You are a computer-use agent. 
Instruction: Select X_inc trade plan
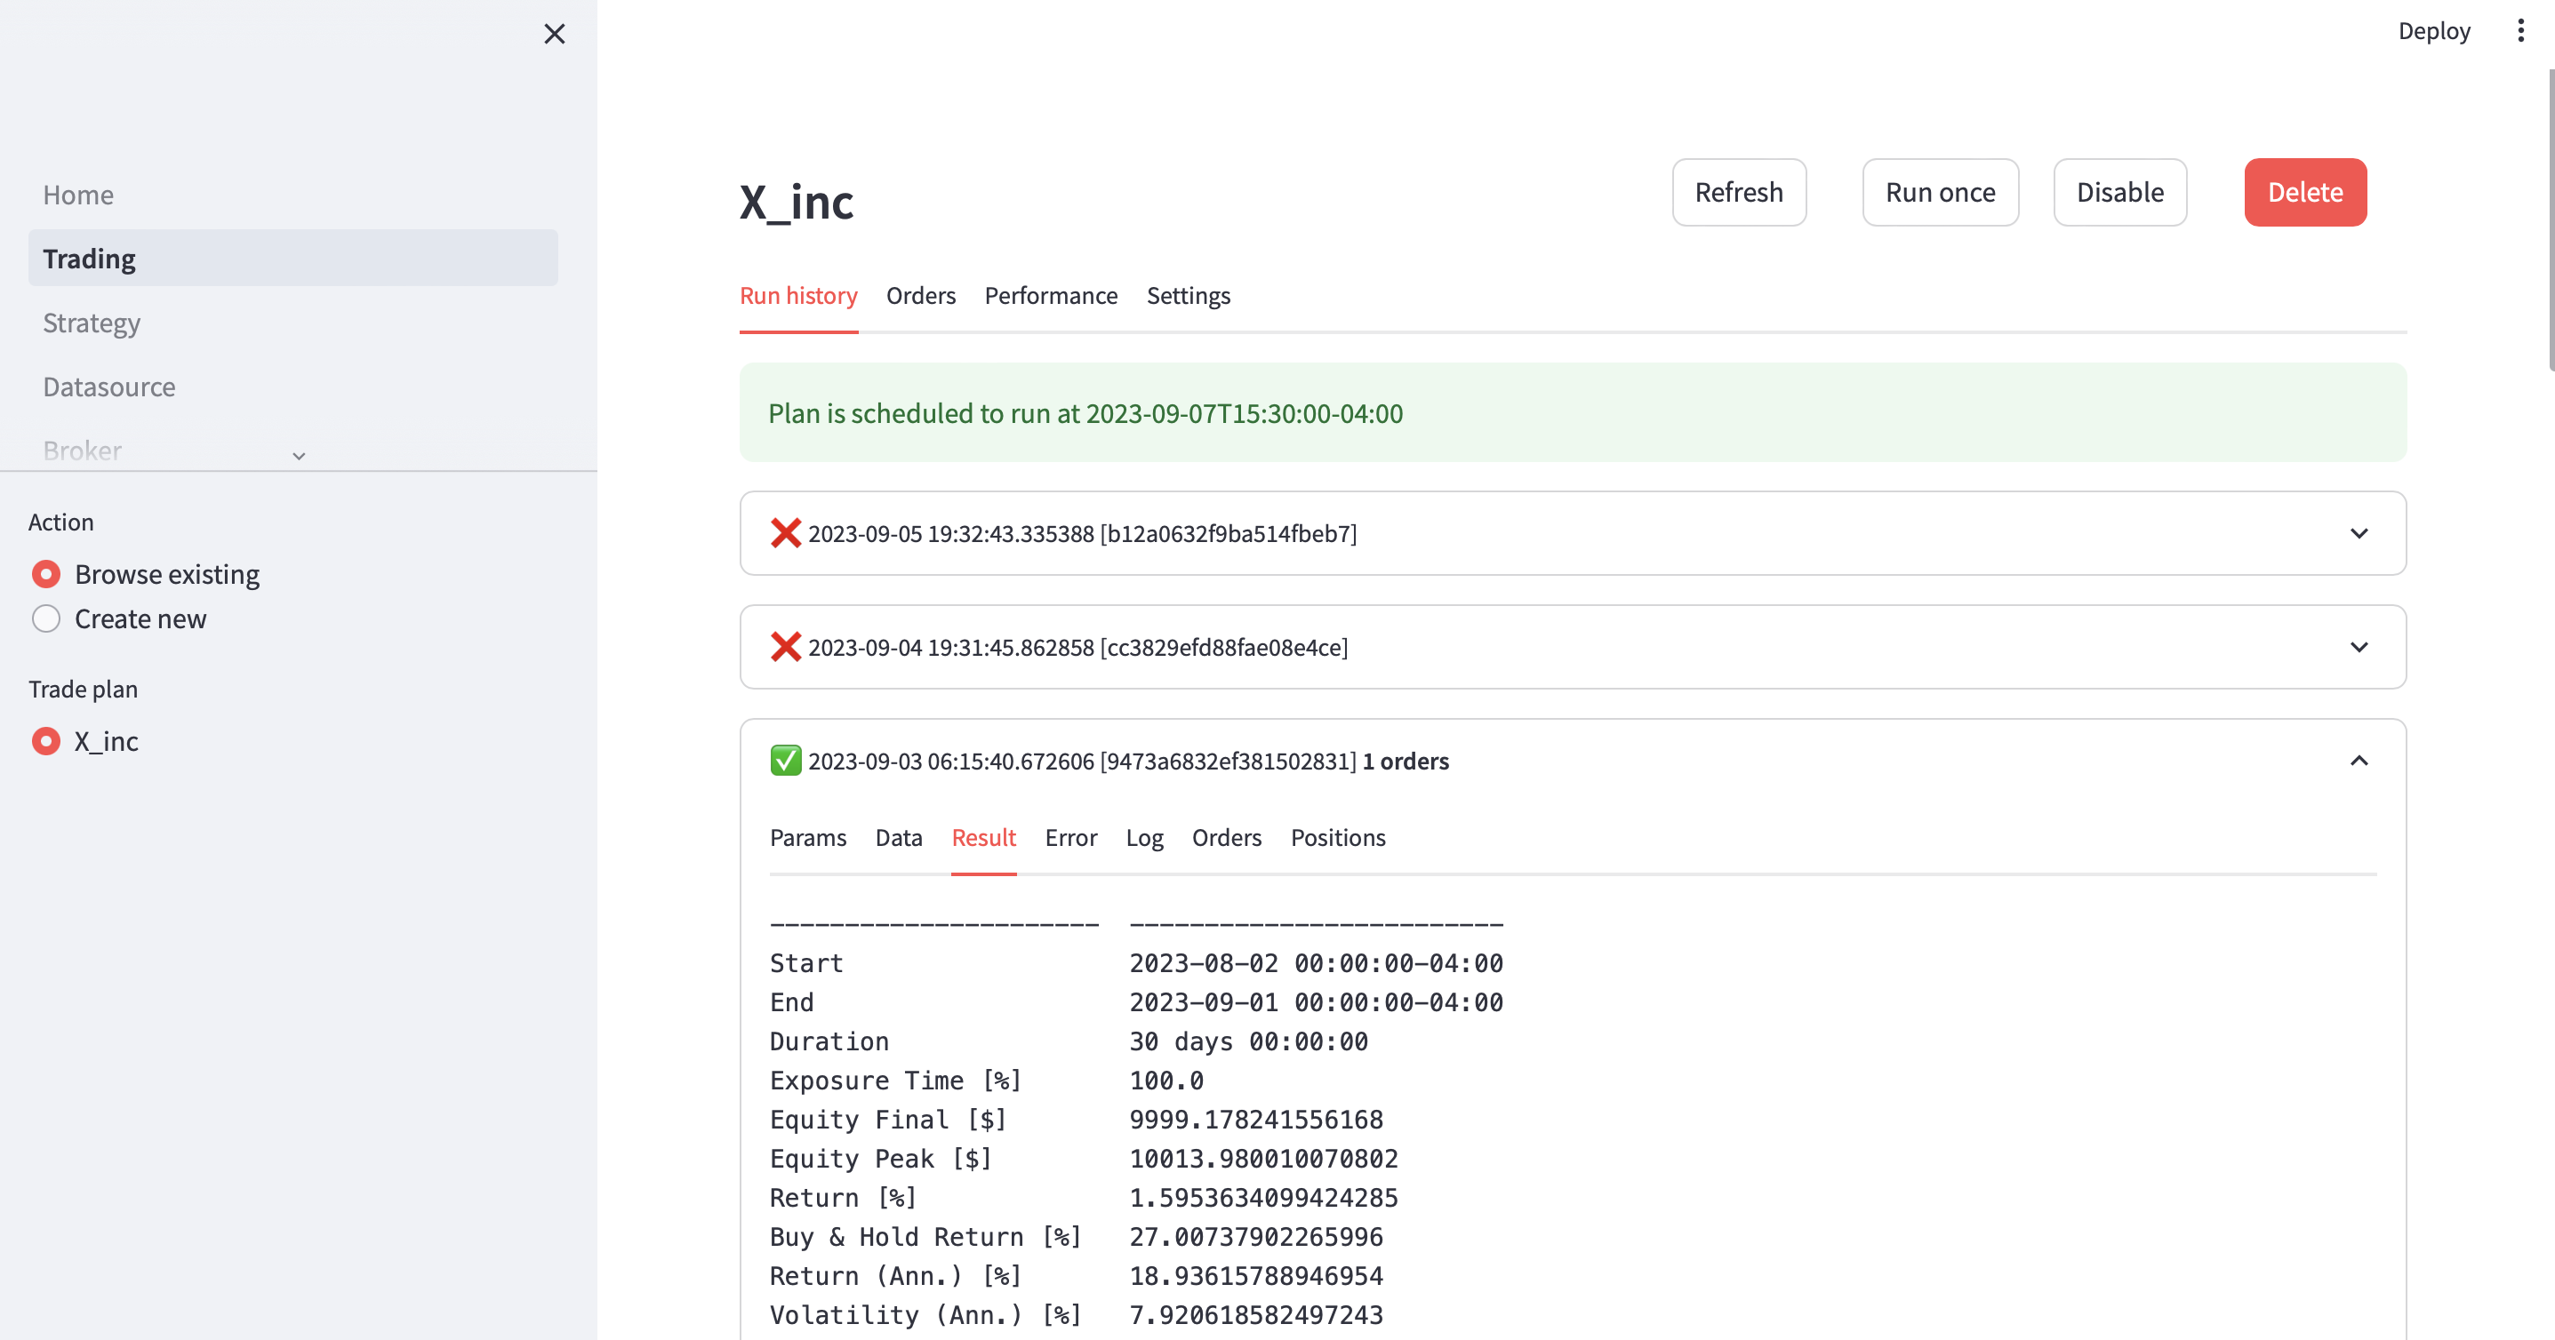click(x=46, y=741)
